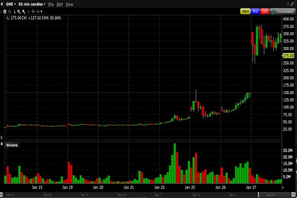Click the right scroll arrow on timeline
Viewport: 297px width, 198px height.
tap(294, 195)
